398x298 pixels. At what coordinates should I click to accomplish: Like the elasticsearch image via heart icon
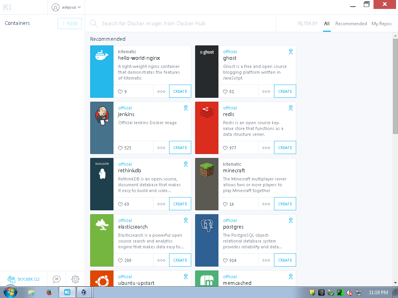click(x=120, y=260)
